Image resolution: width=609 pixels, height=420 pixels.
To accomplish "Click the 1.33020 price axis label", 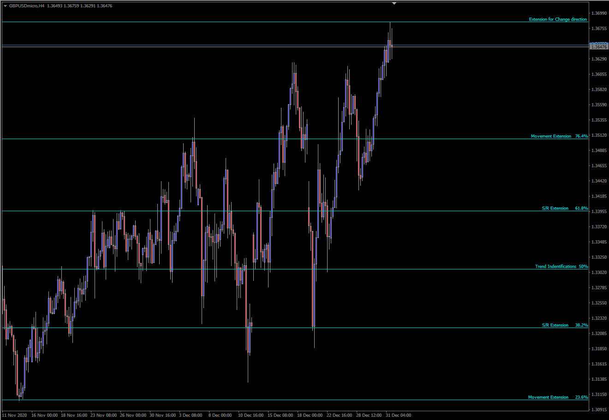I will pyautogui.click(x=598, y=273).
